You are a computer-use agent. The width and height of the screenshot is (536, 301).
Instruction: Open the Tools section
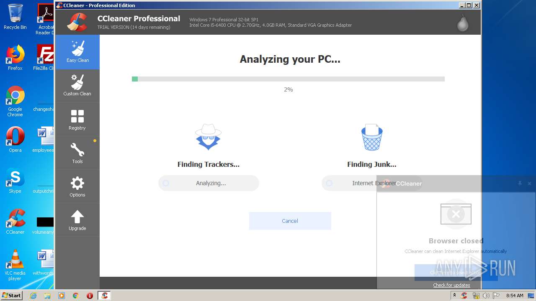(77, 153)
